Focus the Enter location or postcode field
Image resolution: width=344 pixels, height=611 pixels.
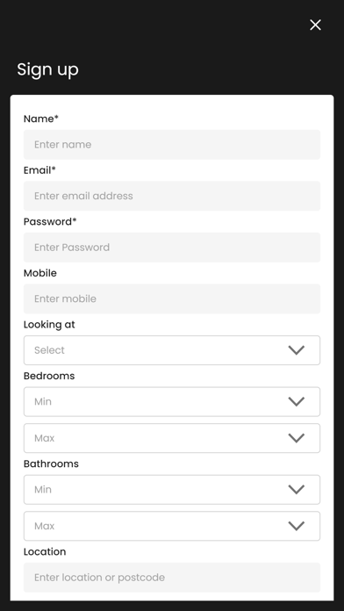[x=172, y=578]
